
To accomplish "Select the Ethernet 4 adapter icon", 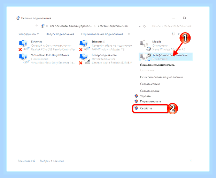I will [x=84, y=46].
